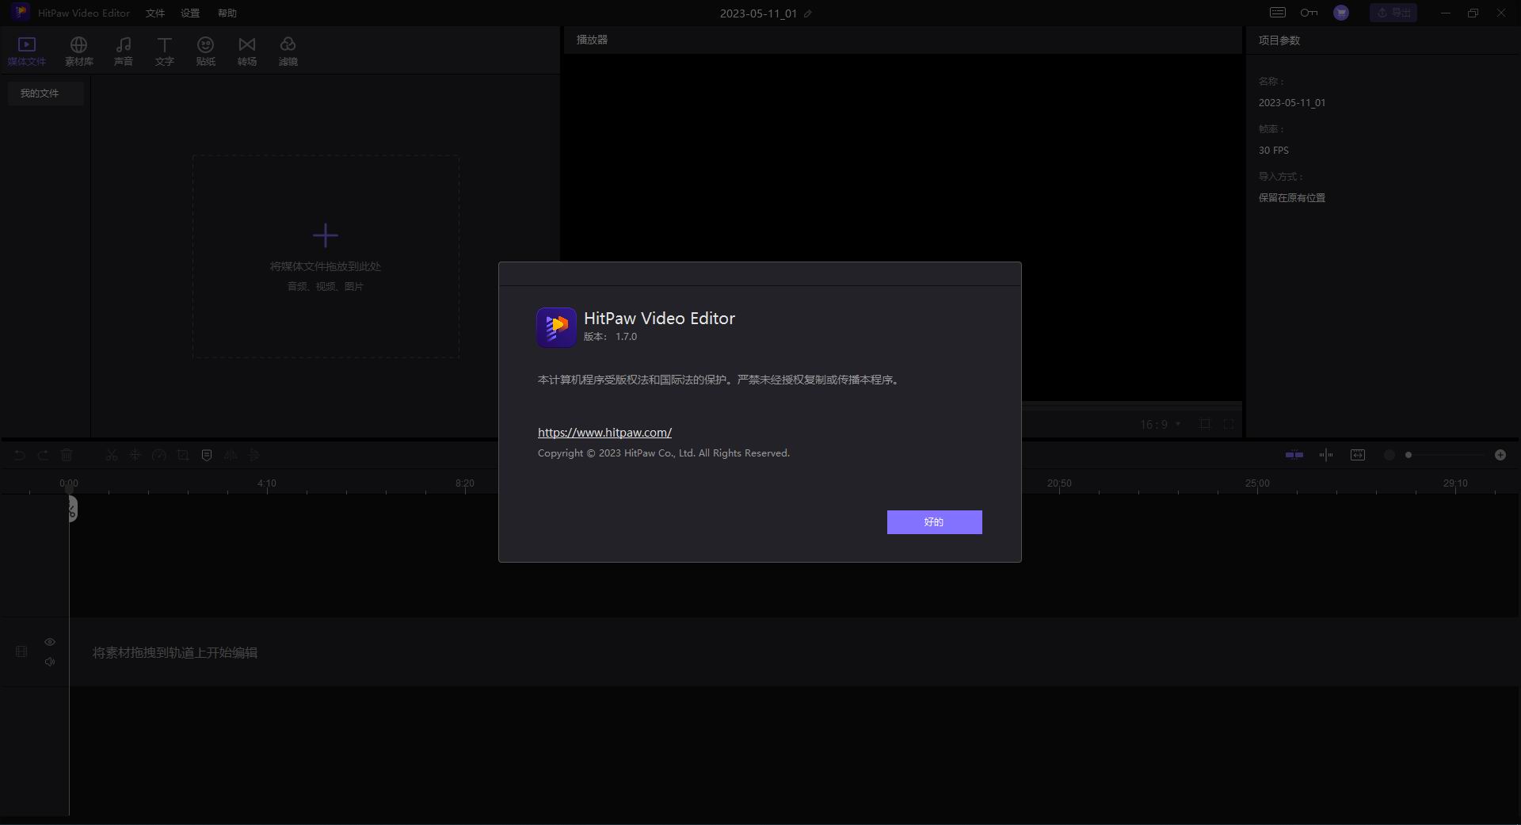Open the 设置 menu
The height and width of the screenshot is (825, 1521).
190,13
